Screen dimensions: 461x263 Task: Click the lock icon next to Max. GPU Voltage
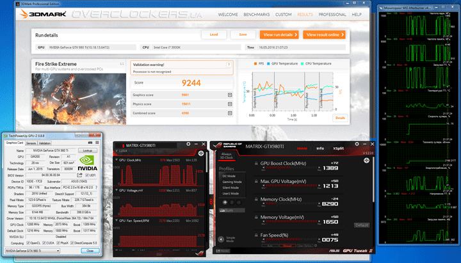pos(256,181)
